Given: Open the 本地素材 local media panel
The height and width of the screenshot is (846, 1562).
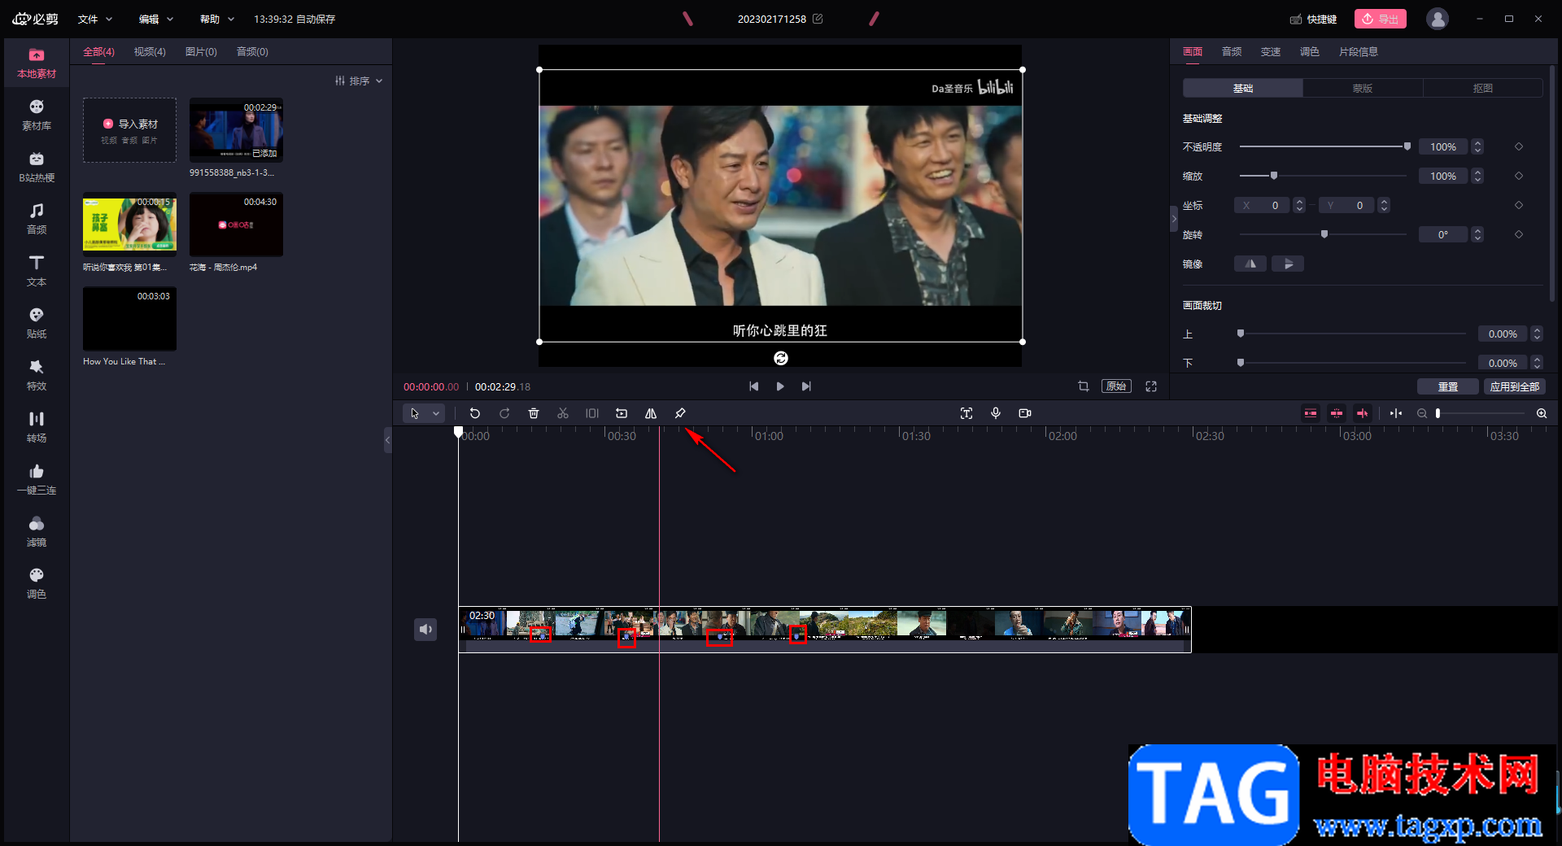Looking at the screenshot, I should (x=37, y=63).
